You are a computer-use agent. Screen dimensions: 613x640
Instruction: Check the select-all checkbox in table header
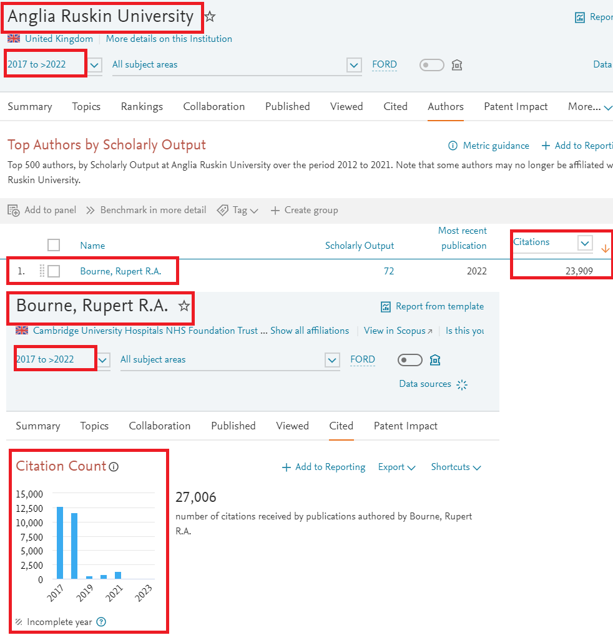(54, 245)
